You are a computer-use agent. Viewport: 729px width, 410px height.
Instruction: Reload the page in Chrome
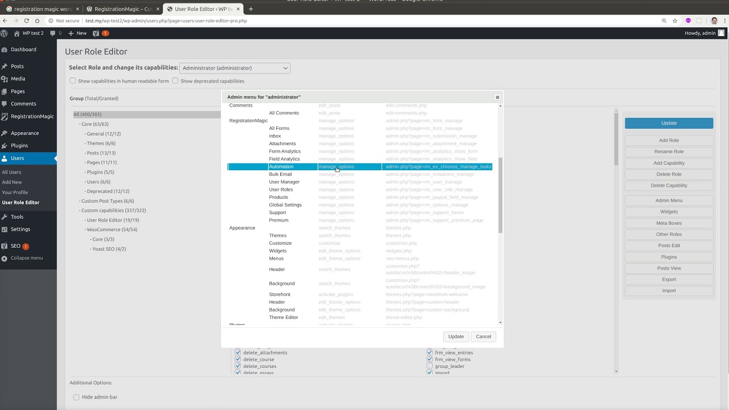26,20
